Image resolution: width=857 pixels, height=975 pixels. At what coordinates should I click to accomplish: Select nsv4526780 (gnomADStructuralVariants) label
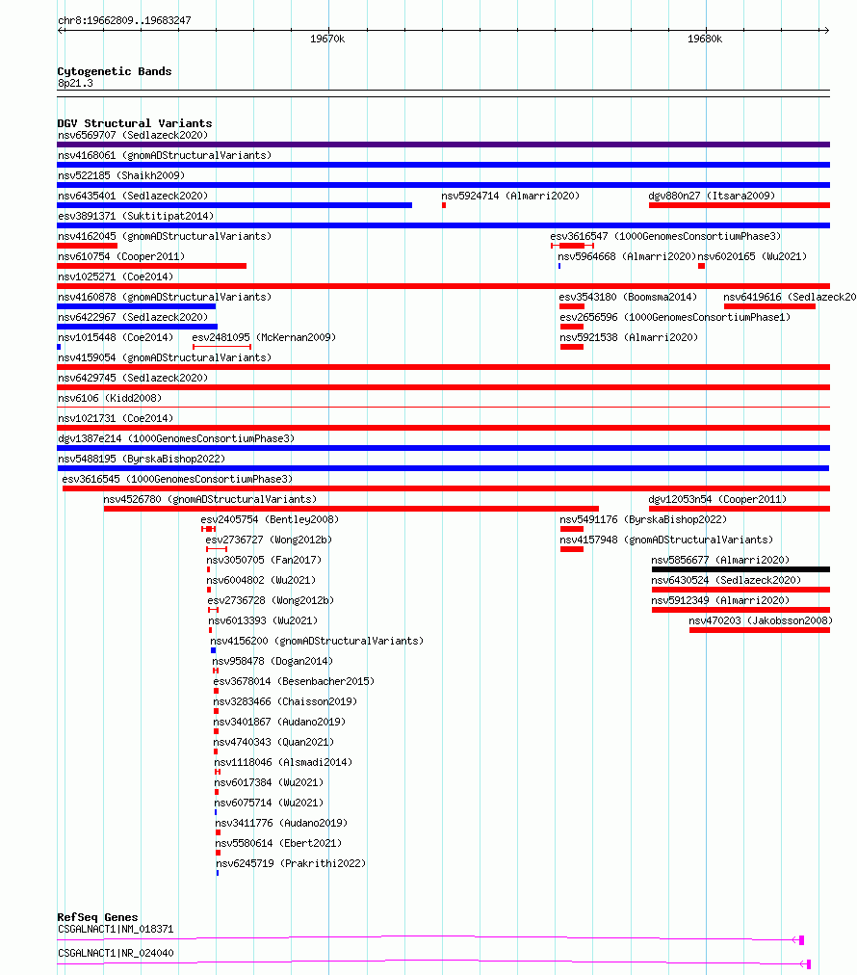210,499
